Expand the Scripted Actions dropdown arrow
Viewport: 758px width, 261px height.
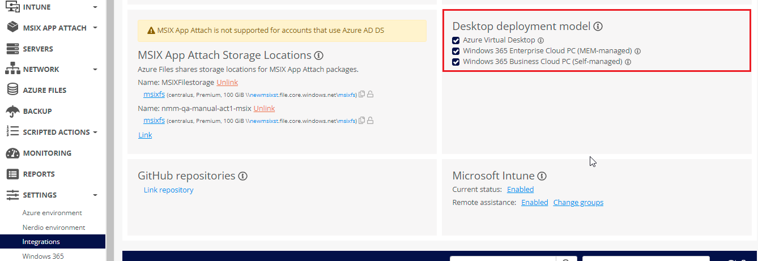coord(95,132)
